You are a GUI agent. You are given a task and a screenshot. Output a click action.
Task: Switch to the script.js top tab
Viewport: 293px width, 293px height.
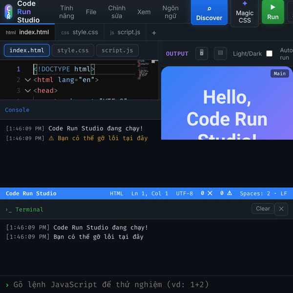pos(125,32)
